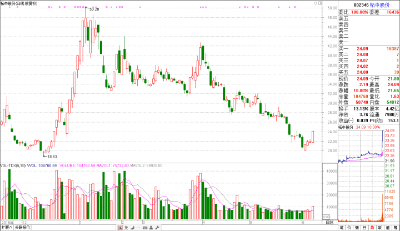Click the 委比 value 100.00%
Screen dimensions: 400x231
[359, 12]
